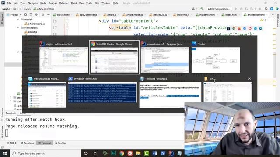Click the Add Configuration button
This screenshot has height=157, width=280.
point(219,9)
